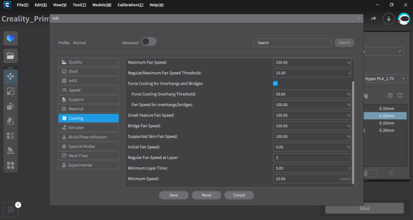The image size is (413, 220).
Task: Select the Scale tool icon
Action: 11,91
